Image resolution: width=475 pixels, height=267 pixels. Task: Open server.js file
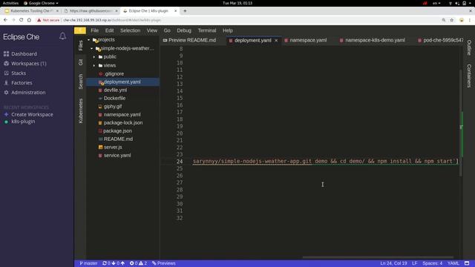click(x=113, y=147)
